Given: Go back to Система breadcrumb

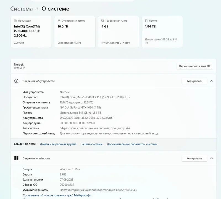Looking at the screenshot, I should pos(22,9).
